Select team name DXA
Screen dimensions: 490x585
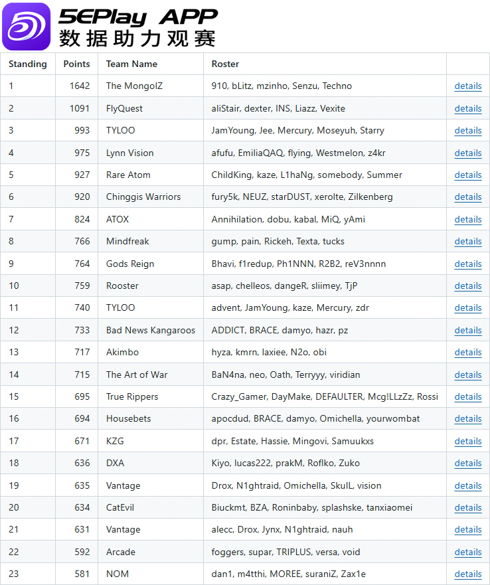click(116, 463)
